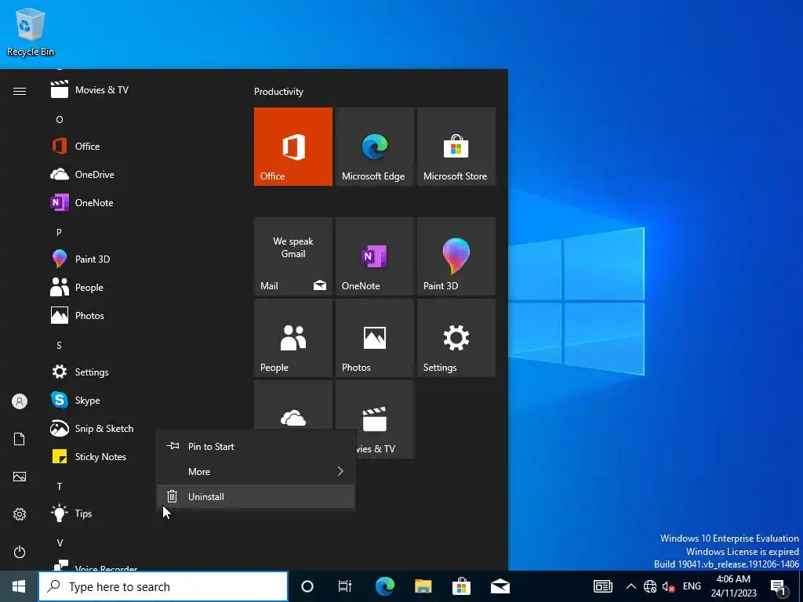Image resolution: width=803 pixels, height=602 pixels.
Task: Open network status tray icon
Action: coord(650,586)
